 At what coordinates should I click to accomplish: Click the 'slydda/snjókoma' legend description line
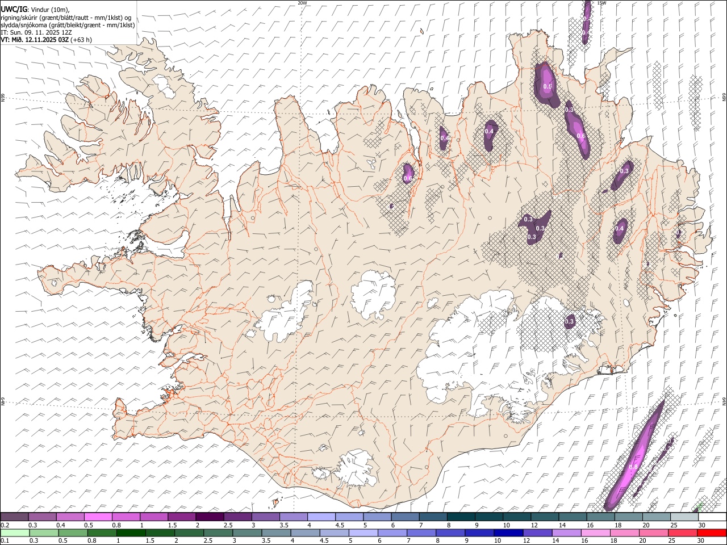pyautogui.click(x=68, y=25)
